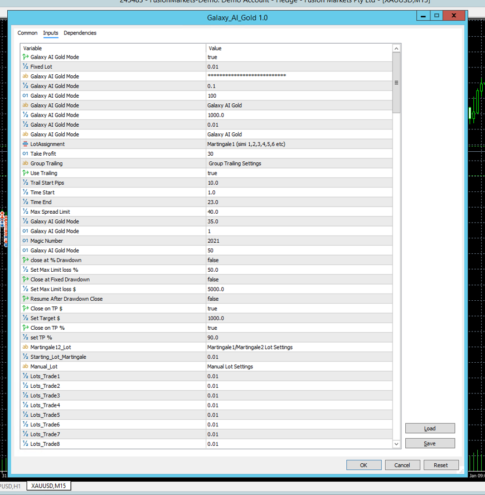Edit the Magic Number value 2021

click(x=299, y=241)
